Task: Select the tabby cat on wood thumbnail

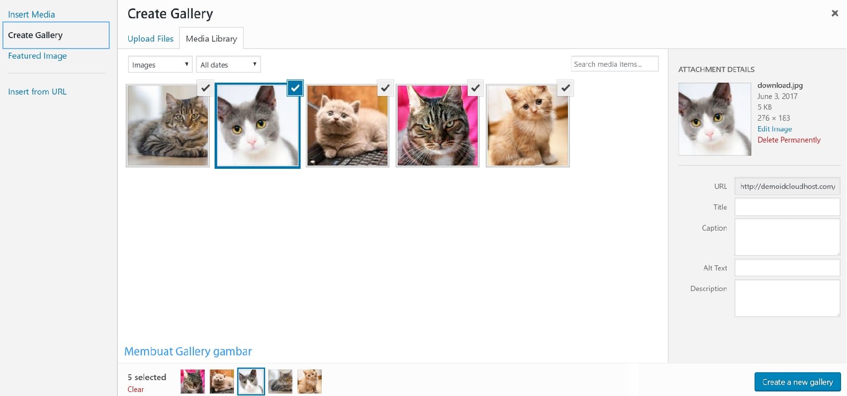Action: (168, 126)
